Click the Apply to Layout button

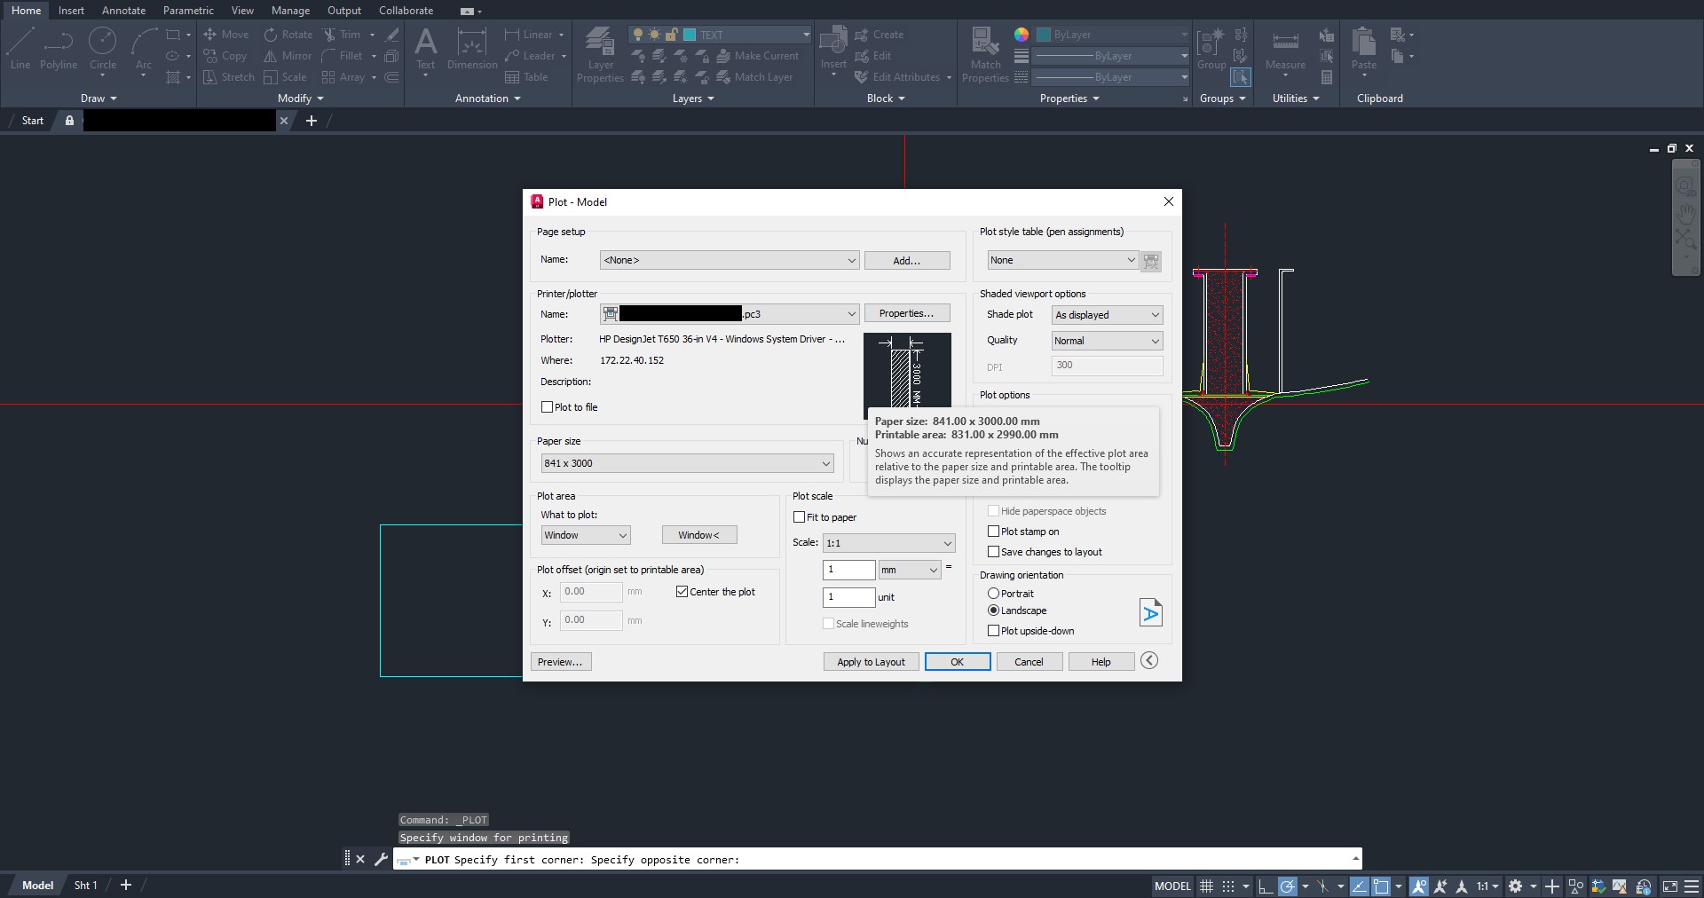(870, 661)
